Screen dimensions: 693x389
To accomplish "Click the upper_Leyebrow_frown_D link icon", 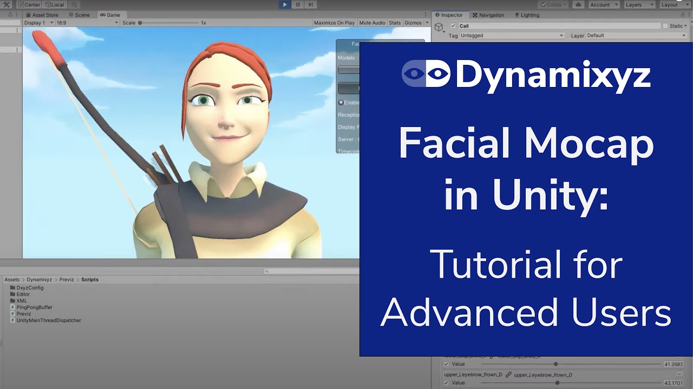I will (508, 374).
